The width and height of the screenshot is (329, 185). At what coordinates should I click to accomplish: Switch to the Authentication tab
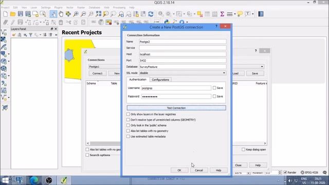click(138, 80)
